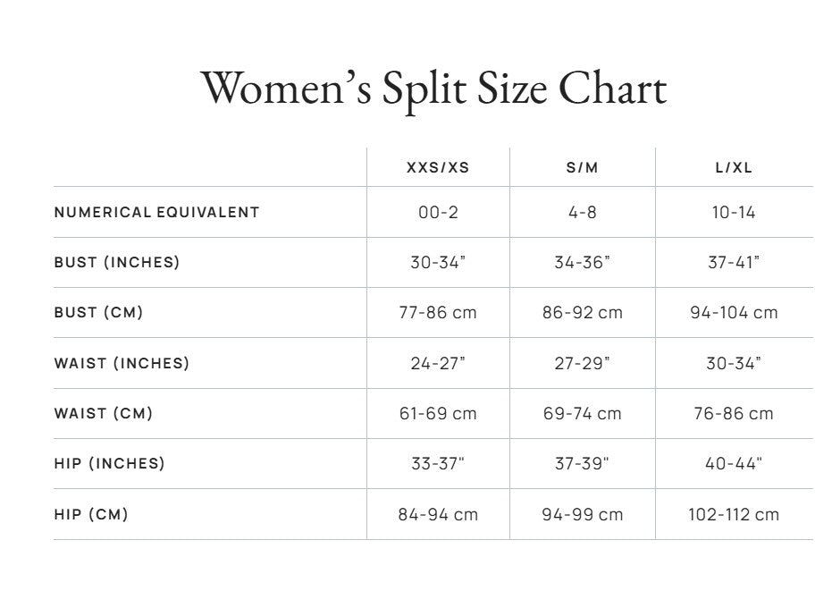This screenshot has height=591, width=832.
Task: Click the 94-104 cm bust cell
Action: 735,313
